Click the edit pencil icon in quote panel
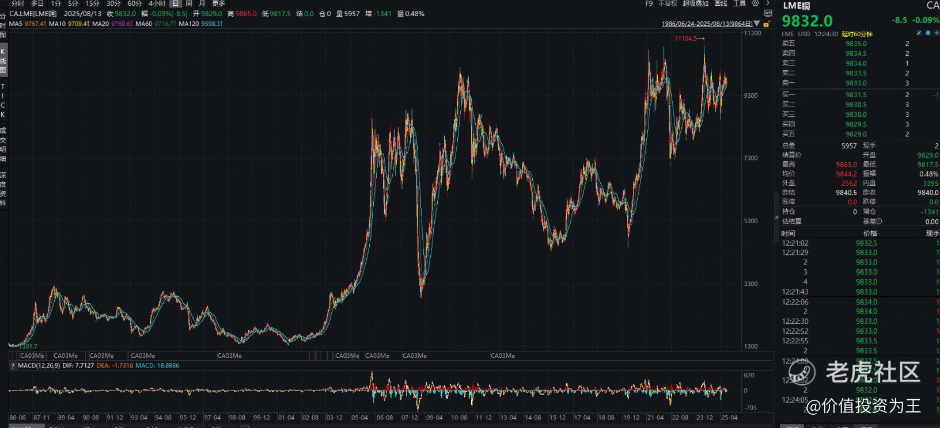940x428 pixels. pyautogui.click(x=919, y=33)
